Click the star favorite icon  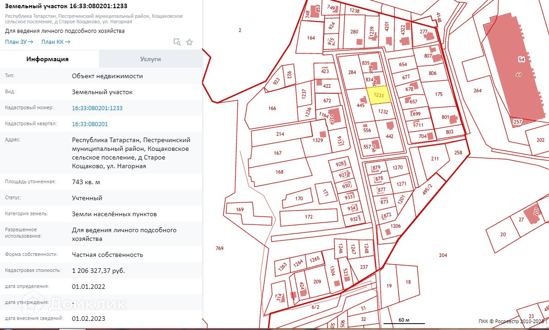point(189,42)
